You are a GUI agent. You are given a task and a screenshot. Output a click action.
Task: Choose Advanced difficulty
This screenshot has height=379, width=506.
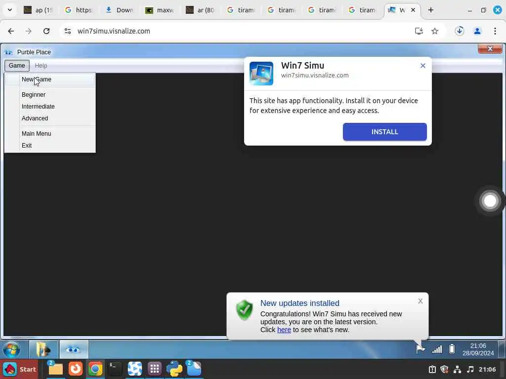(50, 118)
